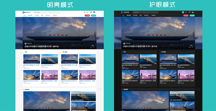Click teal 导入 import button in dark mode
This screenshot has height=111, width=216.
coord(192,15)
